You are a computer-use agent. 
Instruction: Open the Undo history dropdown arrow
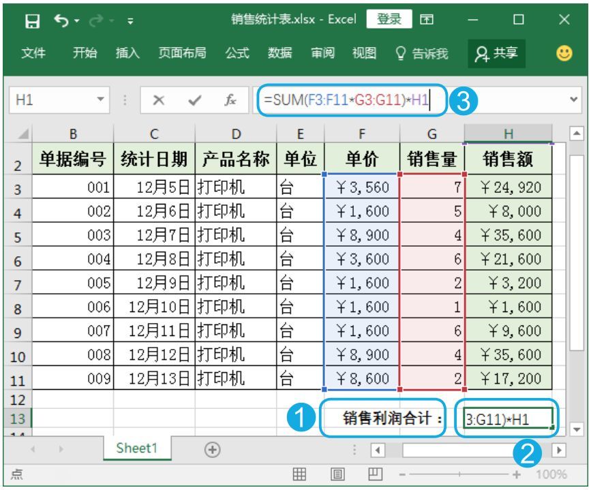tap(76, 20)
